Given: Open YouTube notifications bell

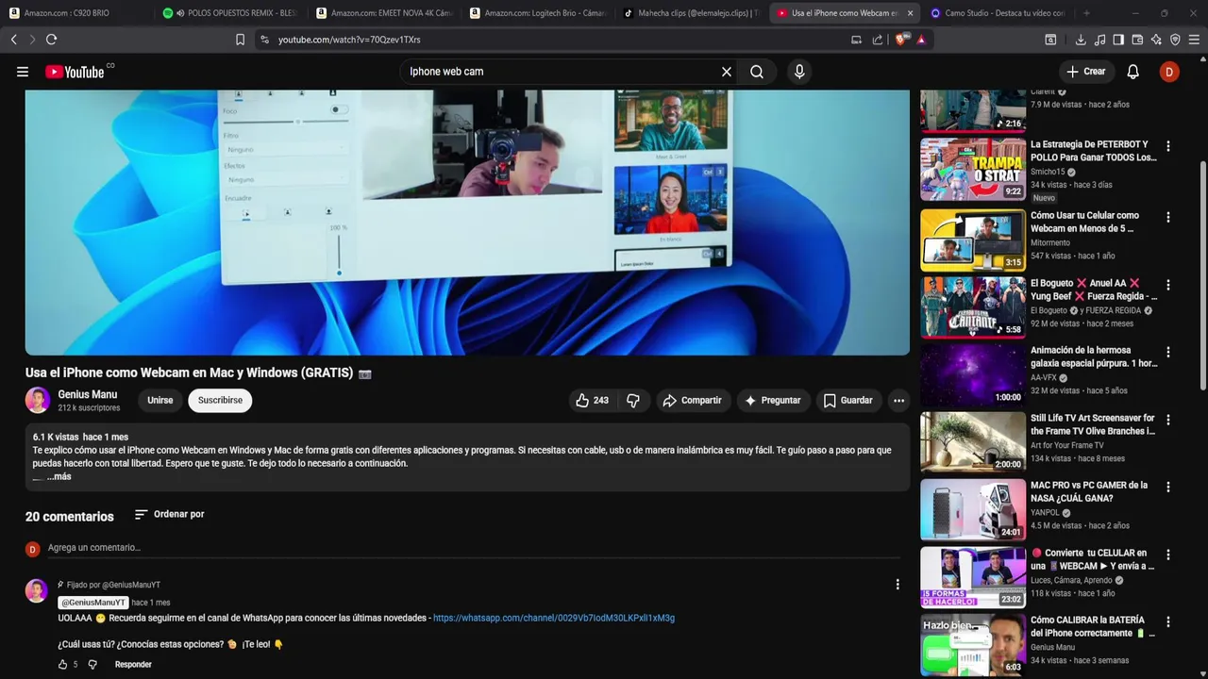Looking at the screenshot, I should coord(1133,72).
